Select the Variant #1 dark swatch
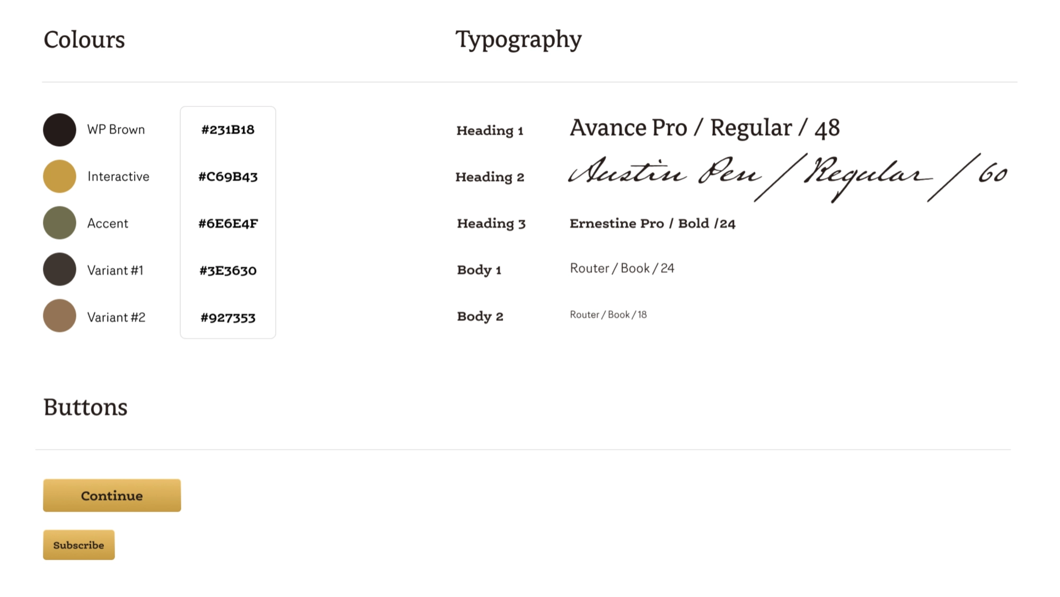This screenshot has height=597, width=1060. pyautogui.click(x=59, y=269)
